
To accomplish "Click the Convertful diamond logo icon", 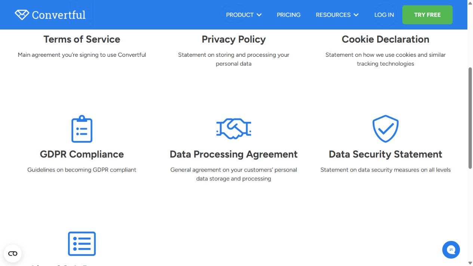I will (22, 15).
